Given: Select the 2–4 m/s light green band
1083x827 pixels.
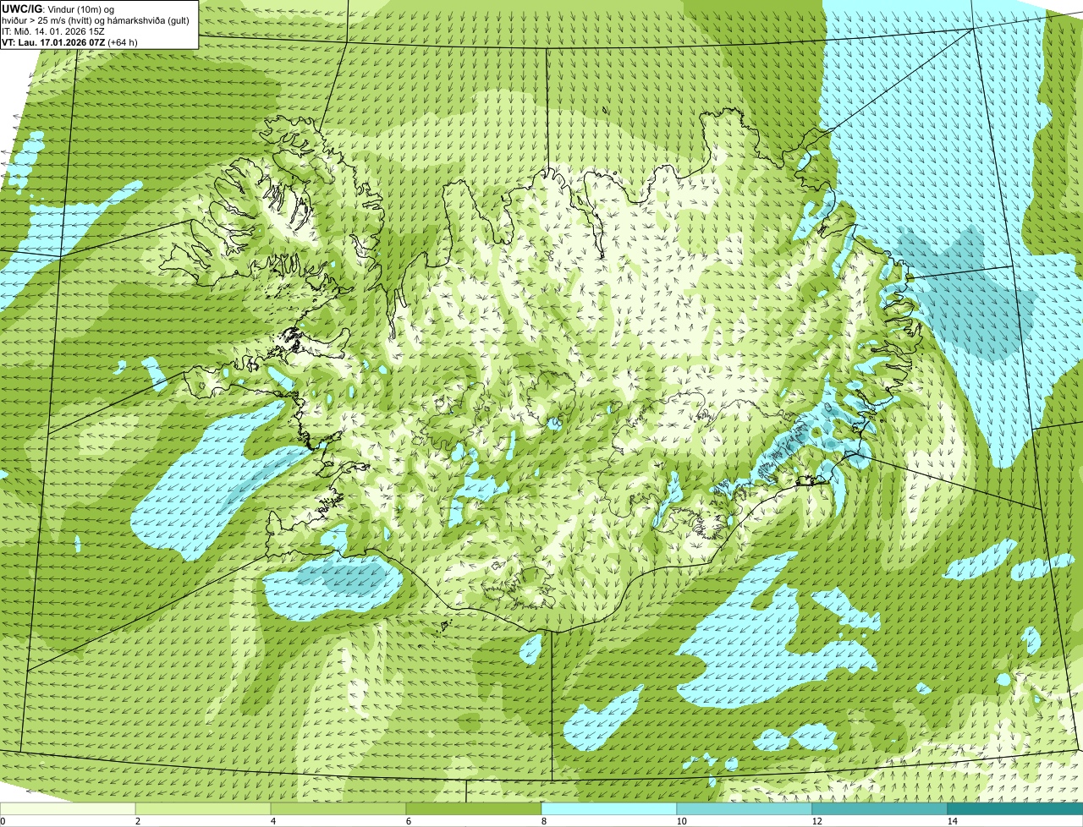Looking at the screenshot, I should pos(203,809).
